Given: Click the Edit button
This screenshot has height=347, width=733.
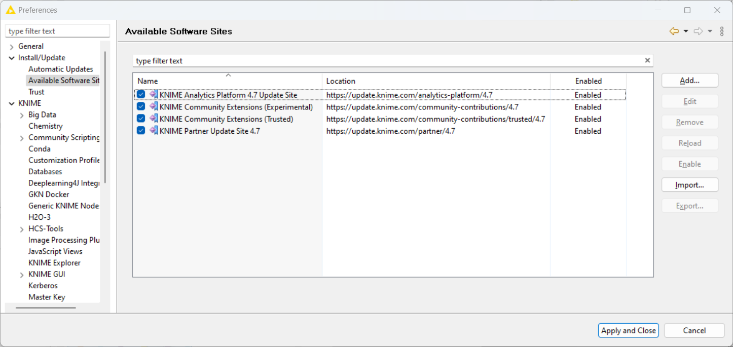Looking at the screenshot, I should point(690,101).
